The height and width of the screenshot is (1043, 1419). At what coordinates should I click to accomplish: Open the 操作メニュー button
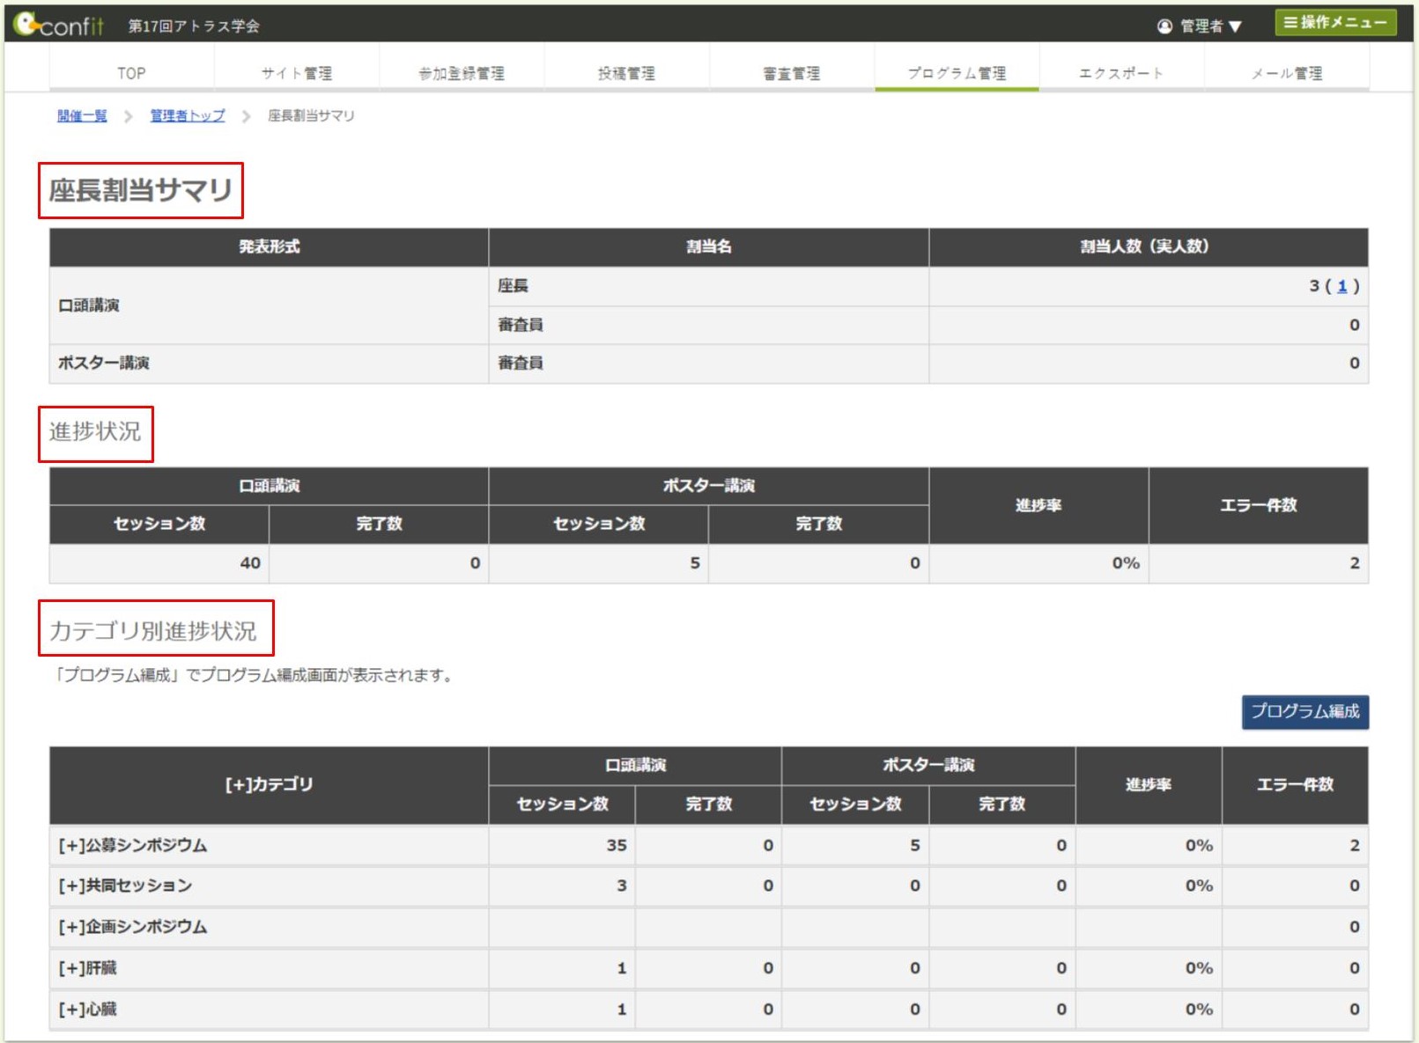(x=1335, y=23)
